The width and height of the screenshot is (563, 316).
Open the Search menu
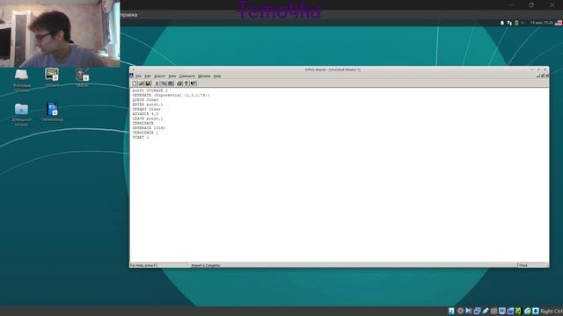[159, 76]
